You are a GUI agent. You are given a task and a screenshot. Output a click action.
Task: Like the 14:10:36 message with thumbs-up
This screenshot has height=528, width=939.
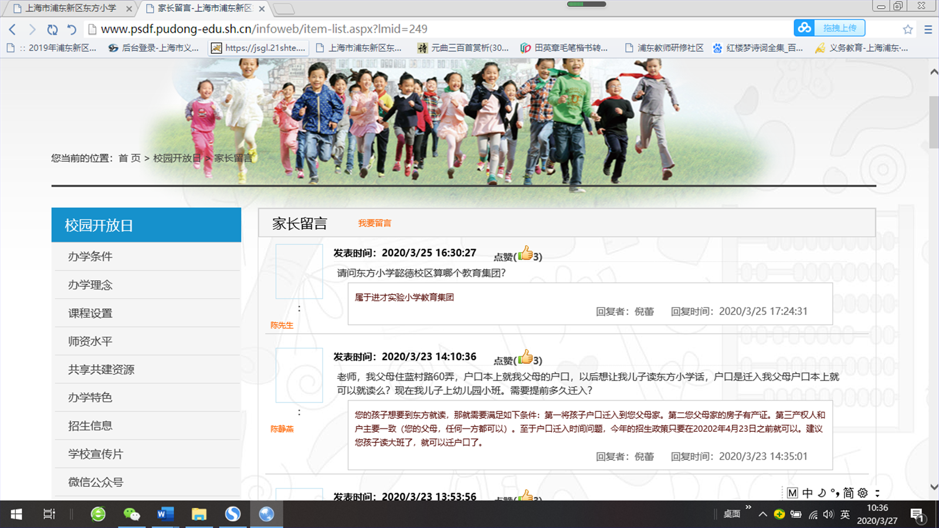(x=525, y=357)
